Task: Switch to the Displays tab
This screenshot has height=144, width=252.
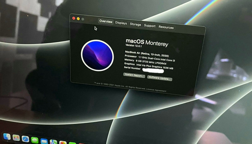Action: tap(121, 23)
